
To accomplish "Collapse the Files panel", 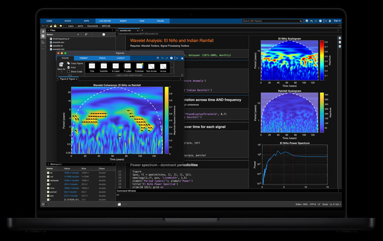I will (48, 30).
